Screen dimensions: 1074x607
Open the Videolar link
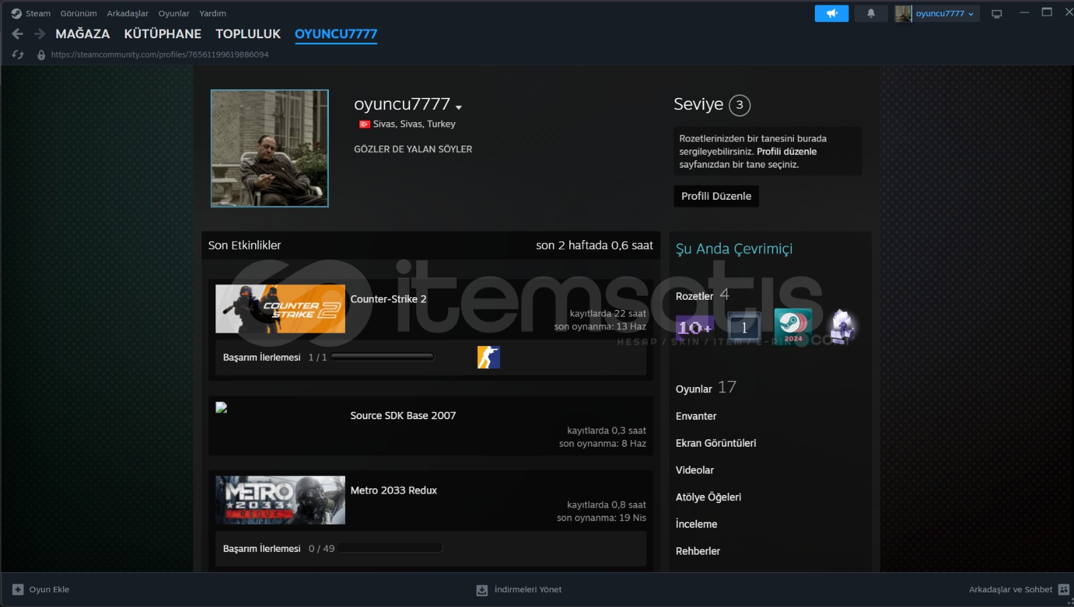(x=695, y=470)
